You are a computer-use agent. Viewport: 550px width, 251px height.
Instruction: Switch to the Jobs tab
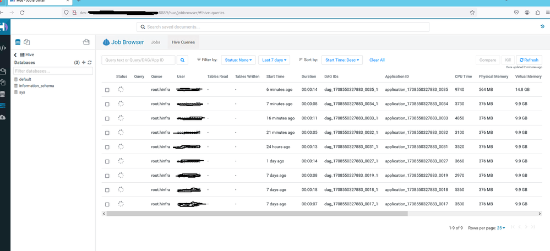pyautogui.click(x=156, y=42)
